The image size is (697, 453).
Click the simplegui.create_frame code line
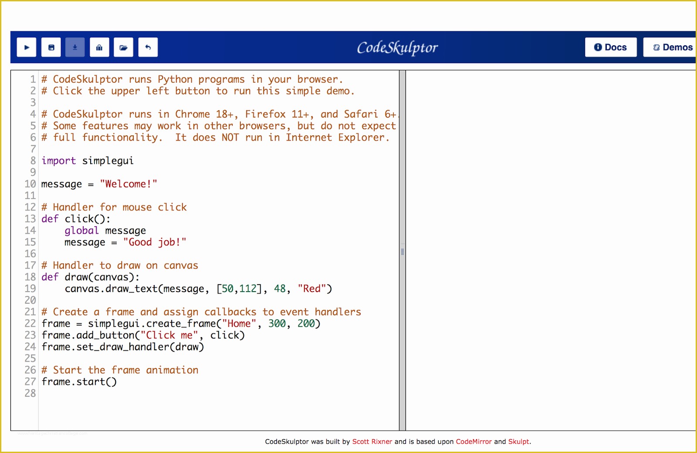(x=181, y=324)
